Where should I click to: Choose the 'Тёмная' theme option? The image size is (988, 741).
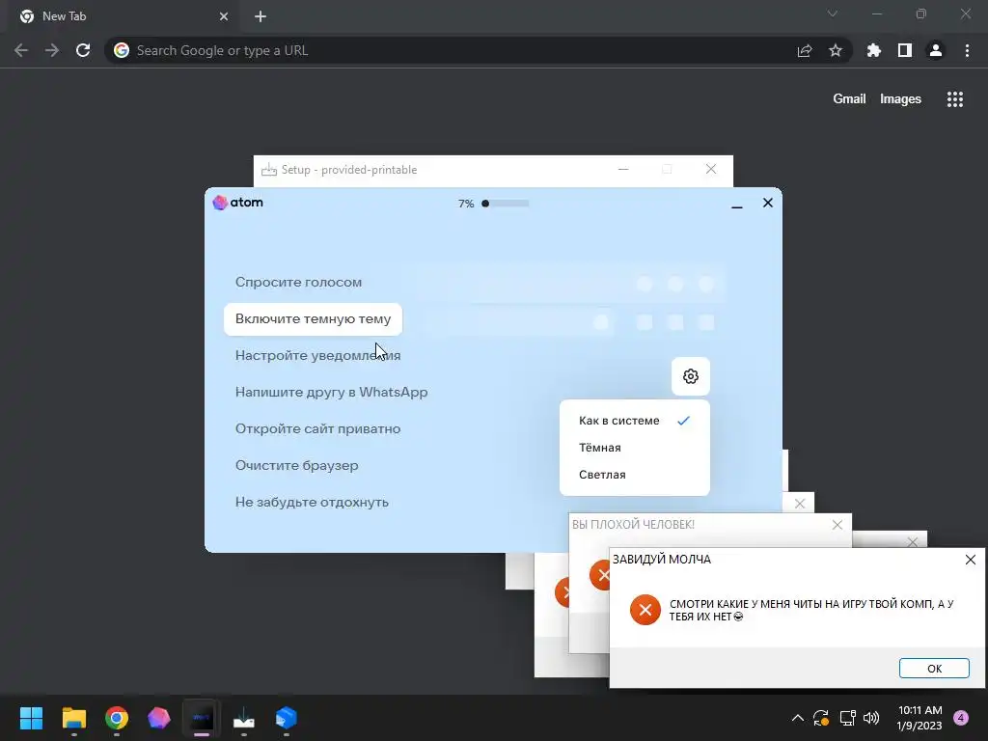click(635, 448)
